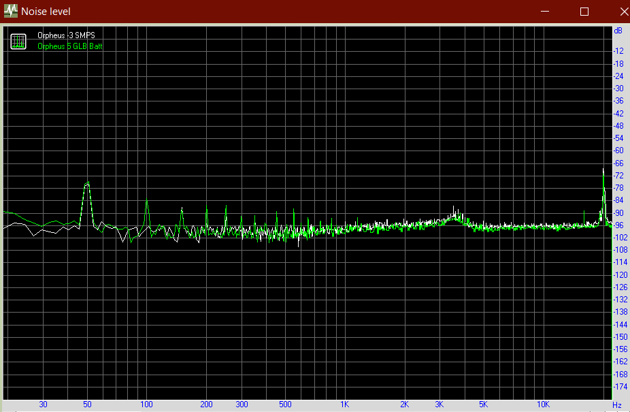Click the 50 Hz frequency axis label
Viewport: 630px width, 412px height.
tap(87, 405)
